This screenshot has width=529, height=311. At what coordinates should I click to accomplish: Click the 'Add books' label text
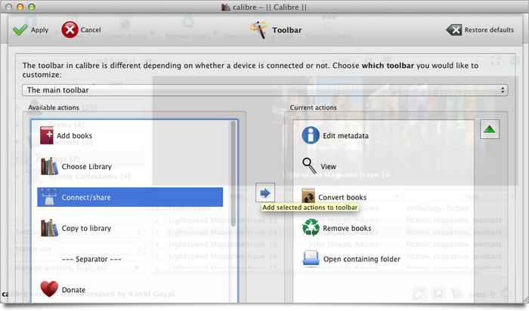coord(74,136)
